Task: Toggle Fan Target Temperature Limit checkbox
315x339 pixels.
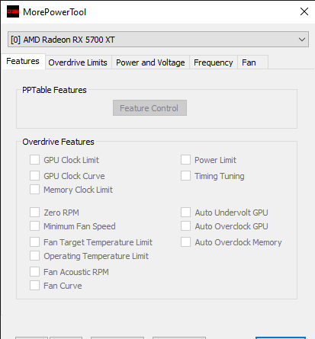Action: point(34,242)
